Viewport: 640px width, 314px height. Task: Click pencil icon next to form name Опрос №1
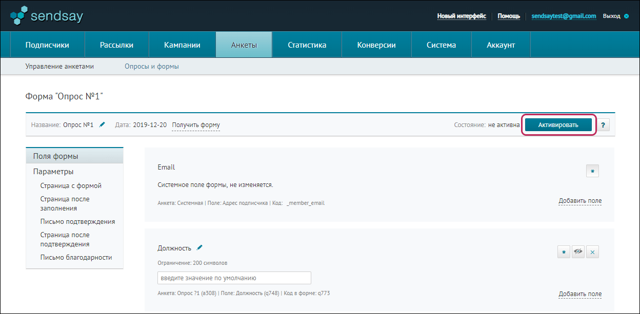coord(103,124)
